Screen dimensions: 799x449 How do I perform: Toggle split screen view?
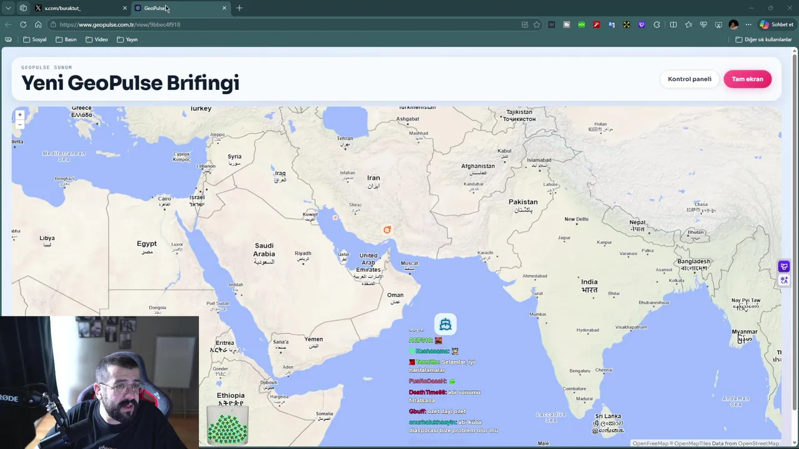[673, 24]
